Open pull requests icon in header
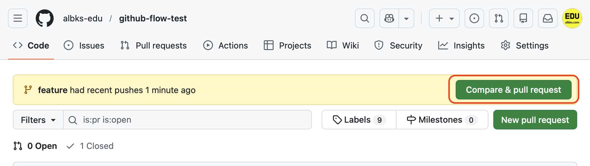This screenshot has width=590, height=166. (499, 18)
